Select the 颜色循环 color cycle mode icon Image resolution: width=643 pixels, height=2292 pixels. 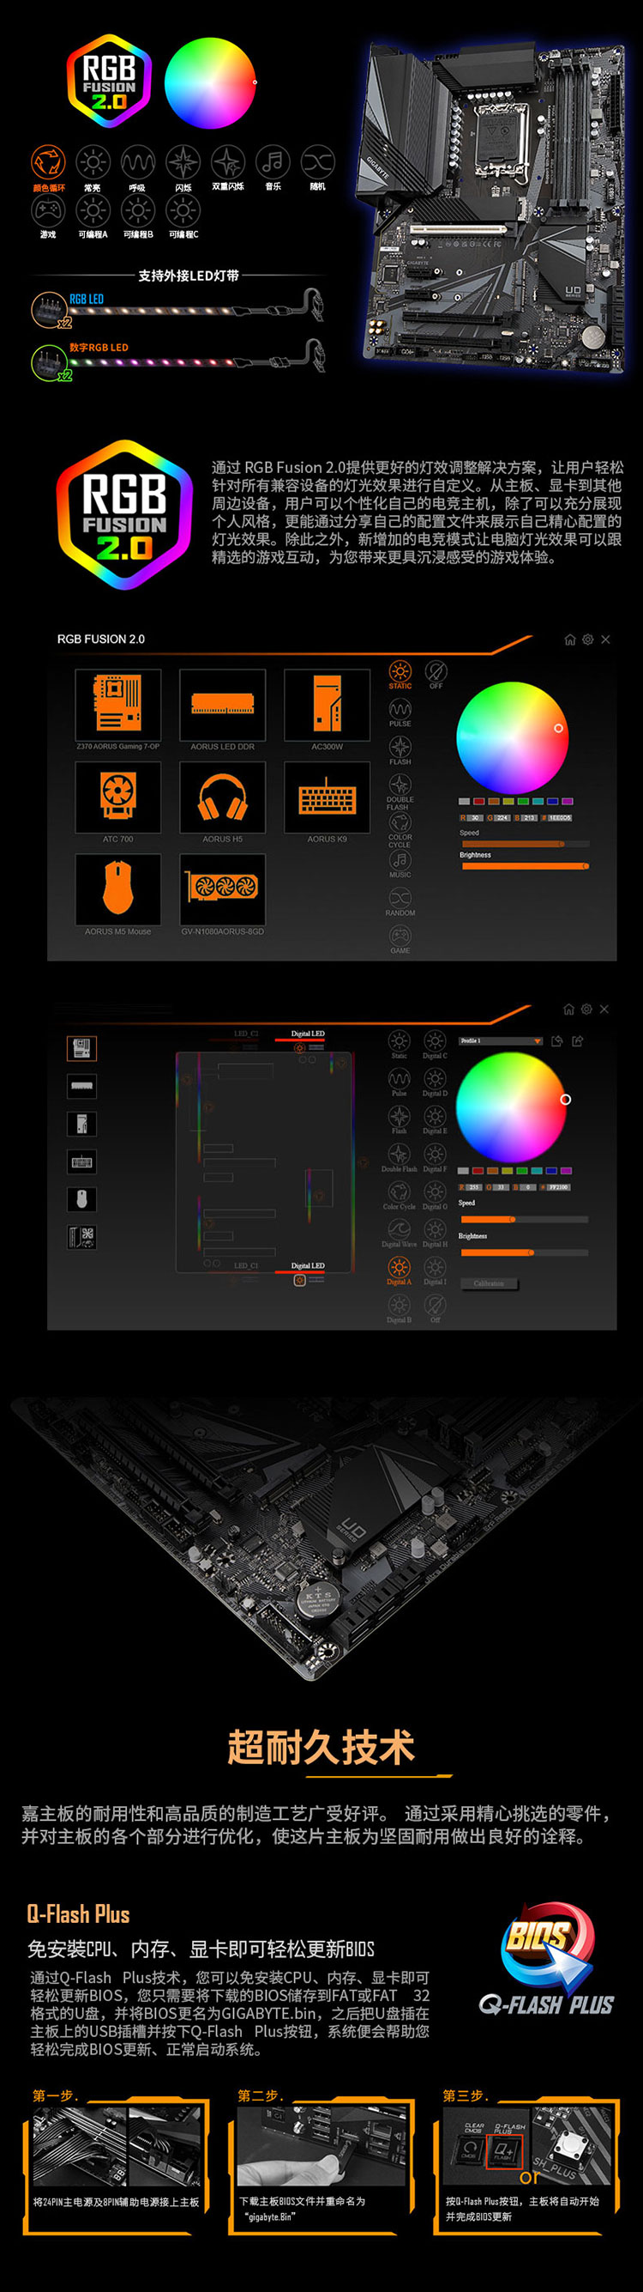[x=48, y=163]
